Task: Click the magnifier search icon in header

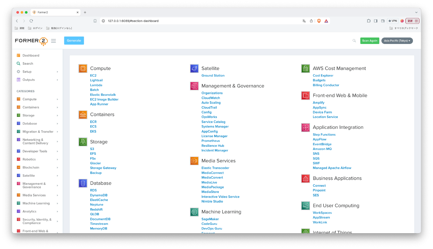Action: (x=354, y=41)
